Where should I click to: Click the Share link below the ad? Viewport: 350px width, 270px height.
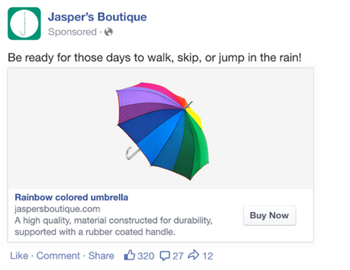[x=101, y=256]
